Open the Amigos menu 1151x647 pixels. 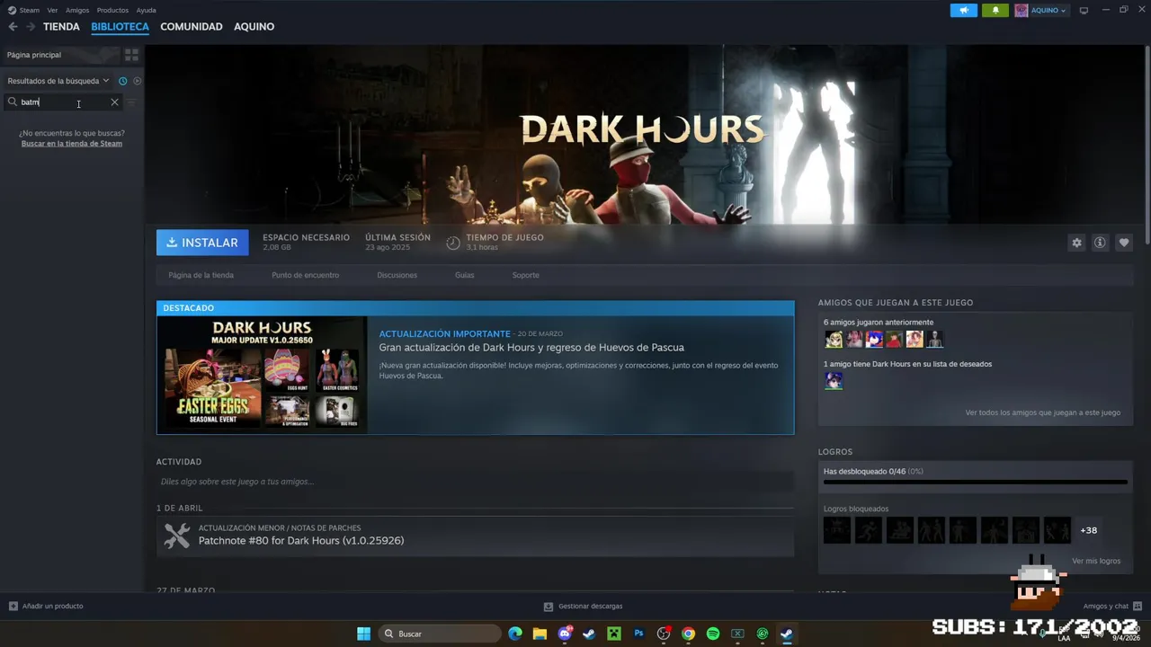(77, 10)
